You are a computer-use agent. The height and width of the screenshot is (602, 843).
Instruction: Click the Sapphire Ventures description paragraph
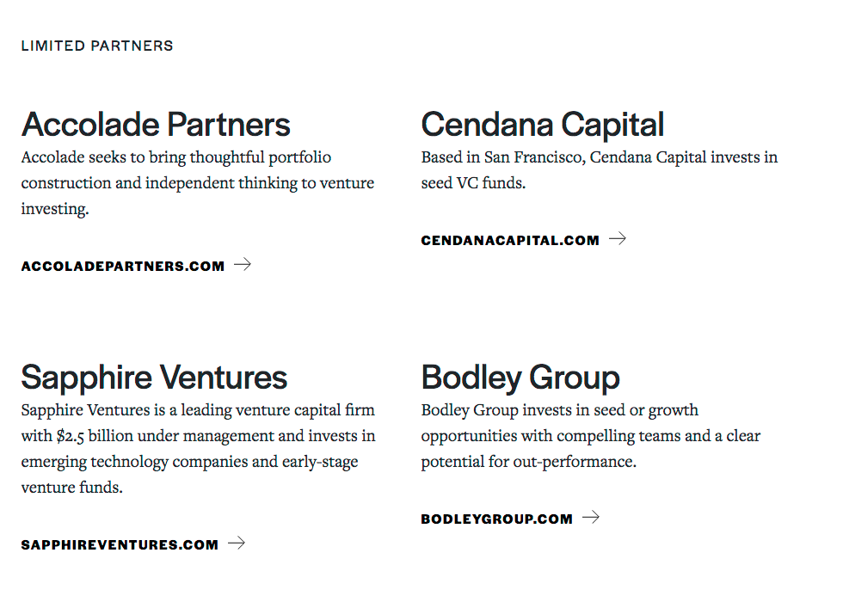pyautogui.click(x=198, y=449)
